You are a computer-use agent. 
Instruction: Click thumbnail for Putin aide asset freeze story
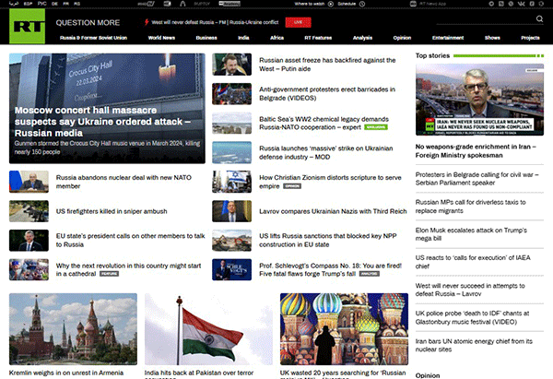(231, 65)
